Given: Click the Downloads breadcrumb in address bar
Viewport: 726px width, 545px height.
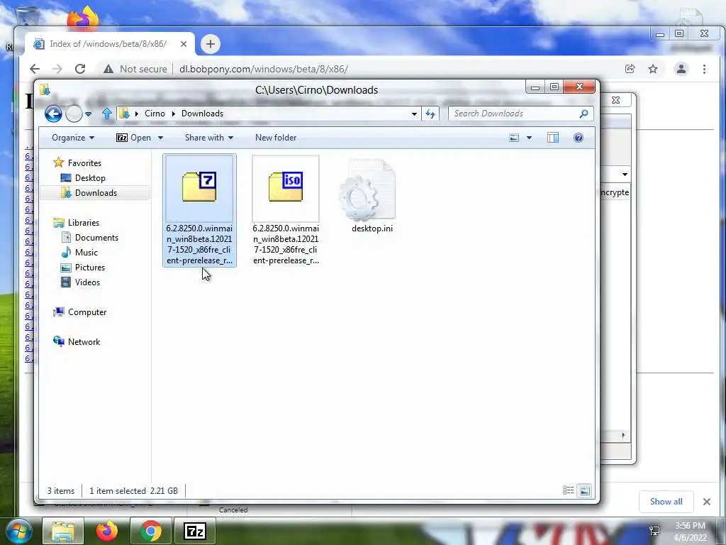Looking at the screenshot, I should [202, 114].
